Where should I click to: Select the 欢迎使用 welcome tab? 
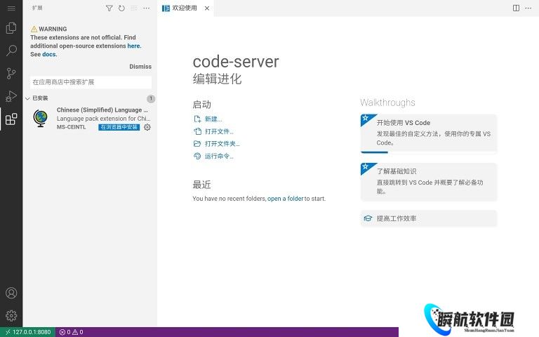pos(185,8)
